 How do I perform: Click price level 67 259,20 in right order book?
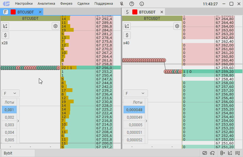pos(225,72)
